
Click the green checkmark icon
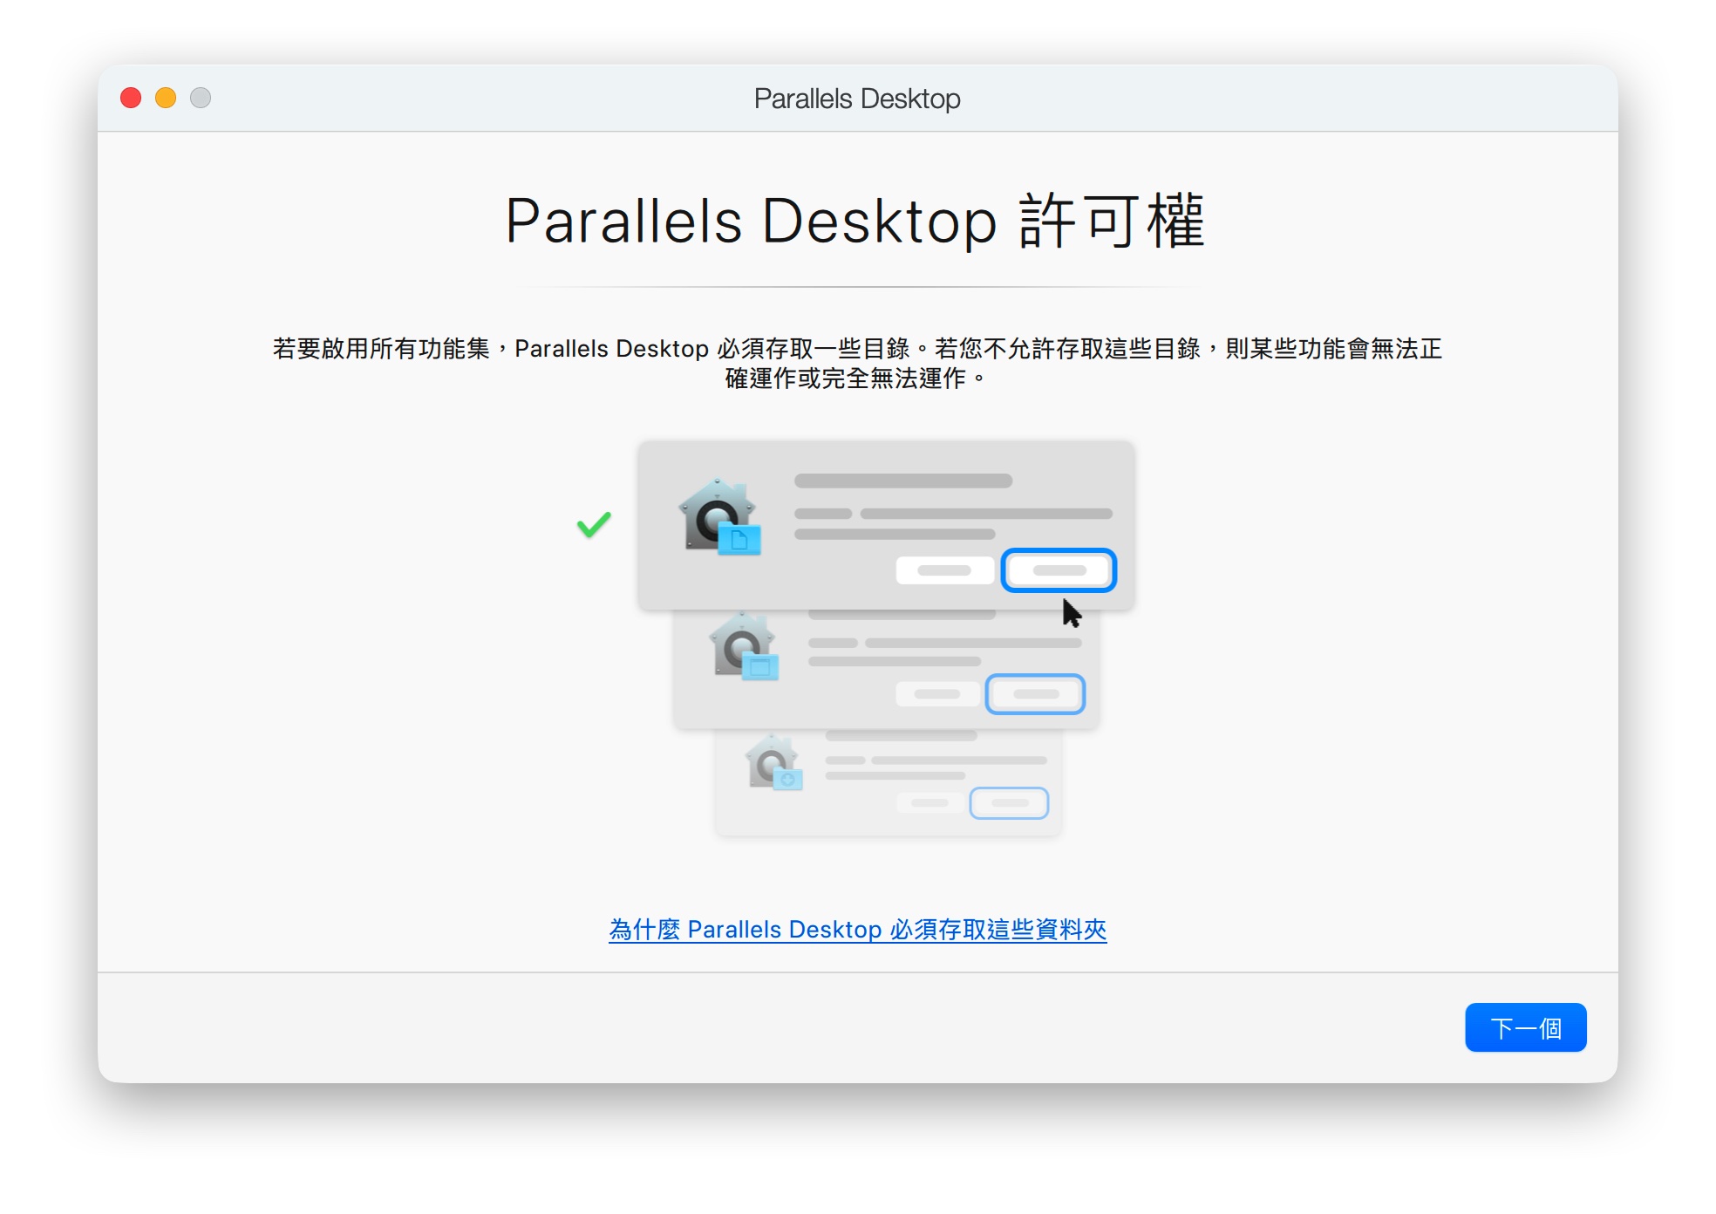[x=594, y=524]
